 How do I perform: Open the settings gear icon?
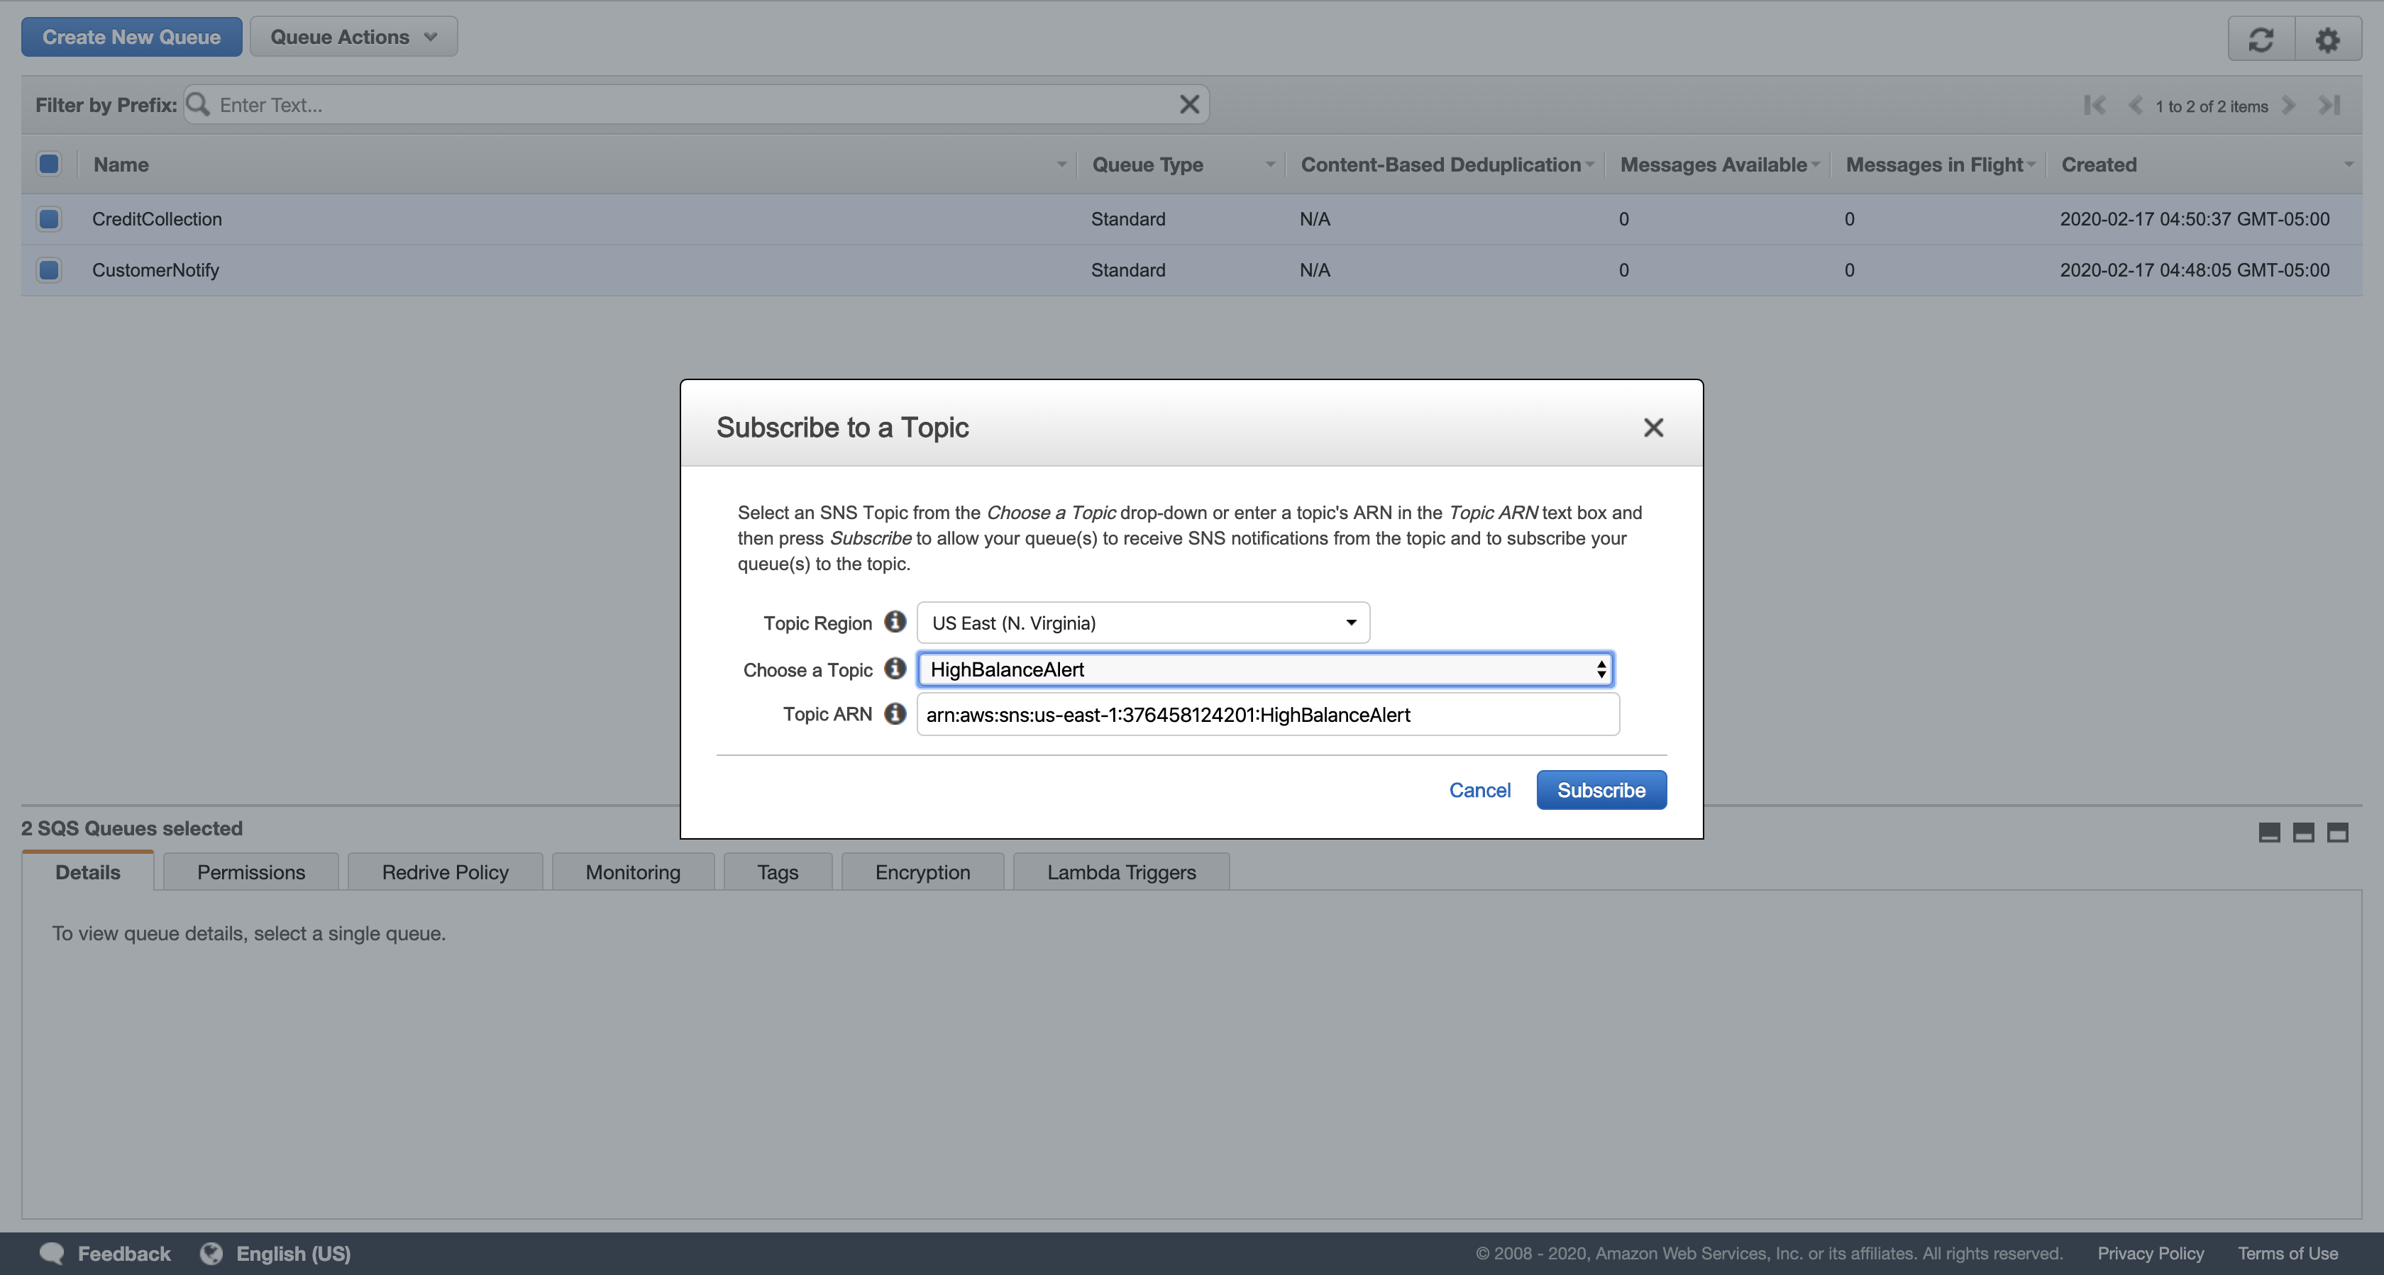pyautogui.click(x=2327, y=39)
